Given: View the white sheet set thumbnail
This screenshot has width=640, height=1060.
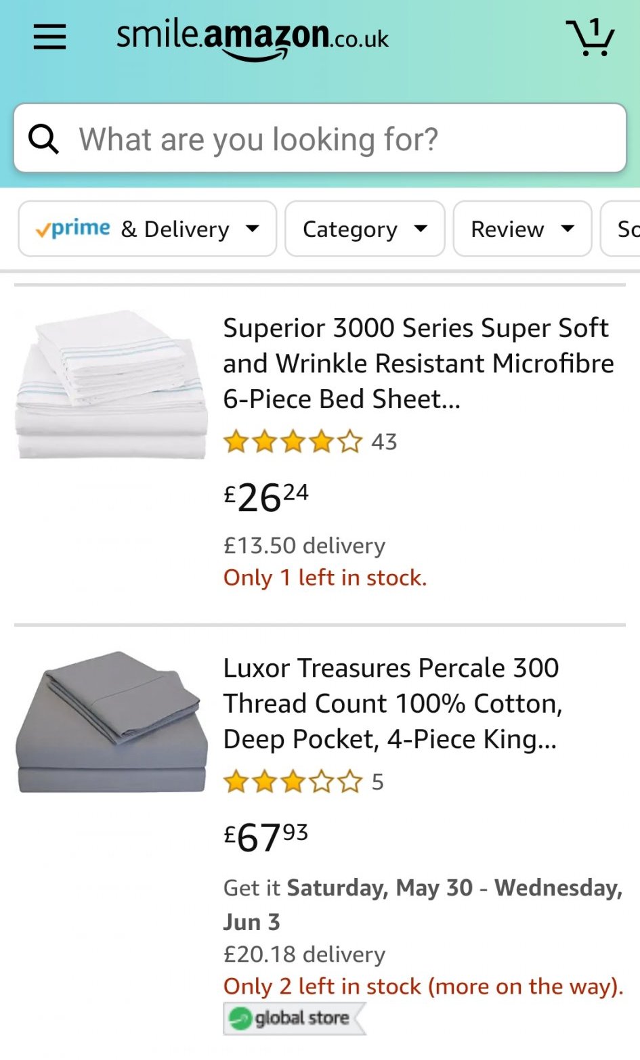Looking at the screenshot, I should click(112, 384).
